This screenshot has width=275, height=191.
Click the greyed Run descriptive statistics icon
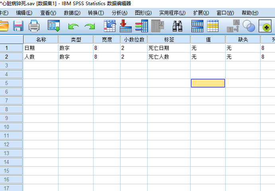158,26
